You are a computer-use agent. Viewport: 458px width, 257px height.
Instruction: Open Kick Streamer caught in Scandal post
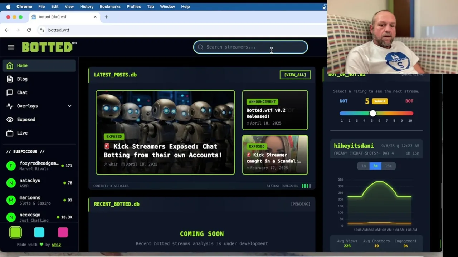(275, 155)
